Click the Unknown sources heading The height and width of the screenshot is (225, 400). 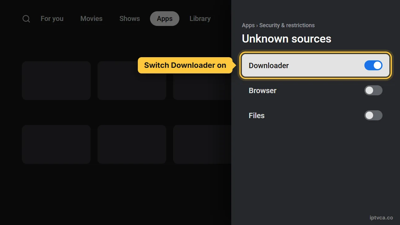(287, 39)
